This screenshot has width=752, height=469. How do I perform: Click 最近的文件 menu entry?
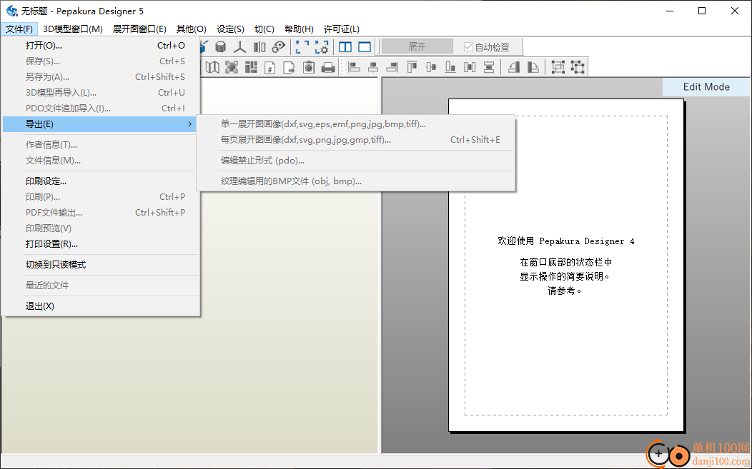(100, 286)
